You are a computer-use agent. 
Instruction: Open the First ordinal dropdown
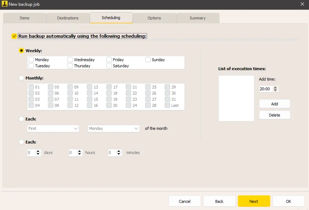pos(53,129)
